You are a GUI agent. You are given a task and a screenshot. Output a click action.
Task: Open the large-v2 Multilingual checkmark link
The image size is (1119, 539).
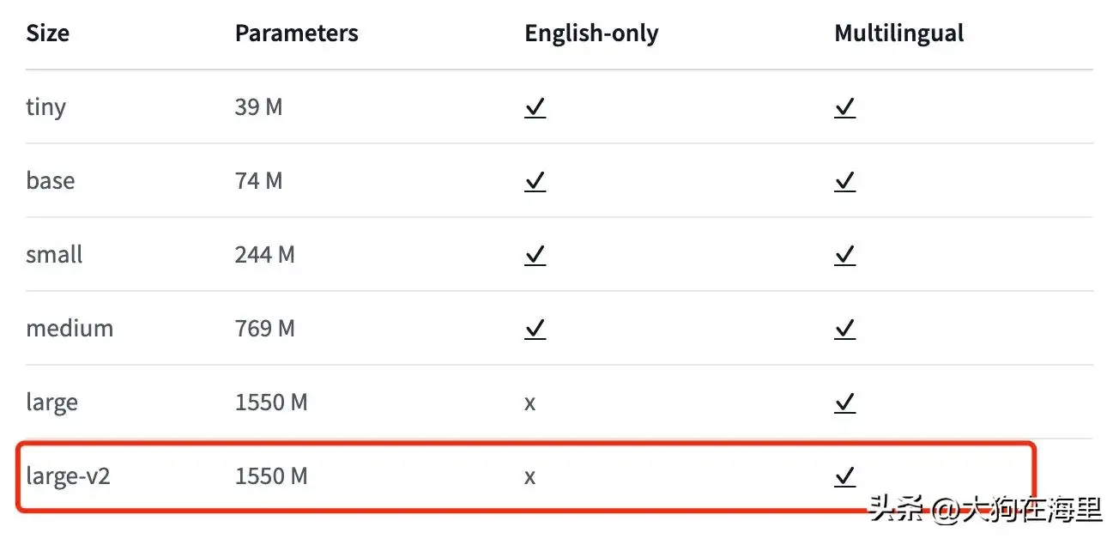pyautogui.click(x=844, y=475)
